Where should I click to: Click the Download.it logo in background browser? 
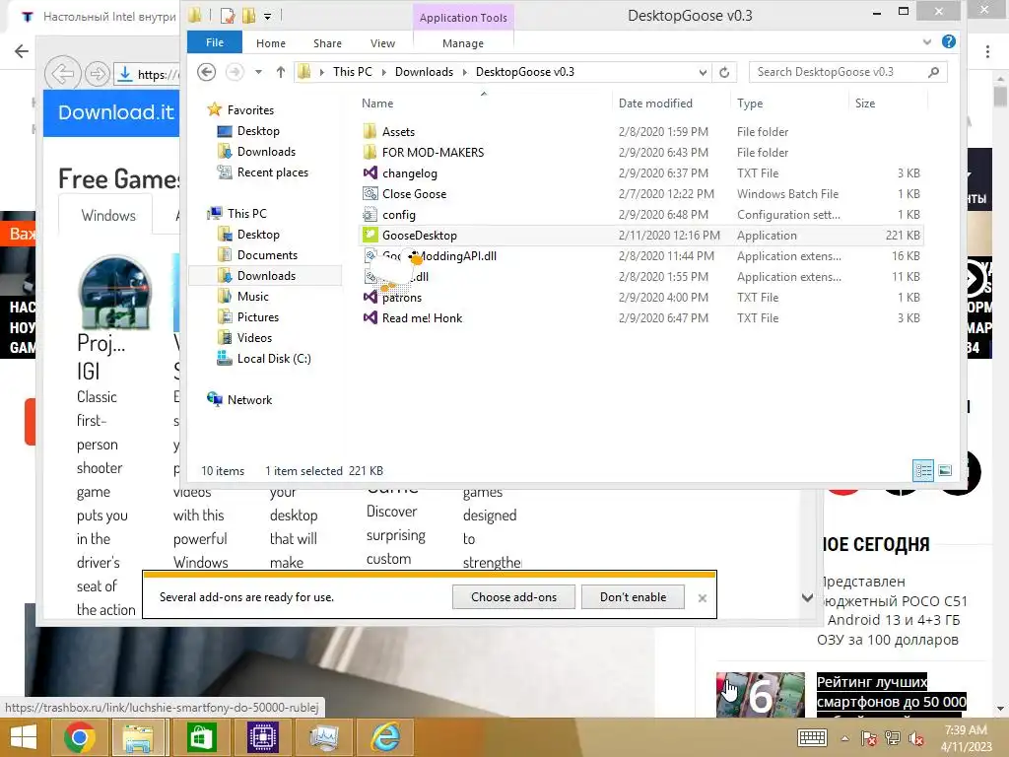[116, 112]
